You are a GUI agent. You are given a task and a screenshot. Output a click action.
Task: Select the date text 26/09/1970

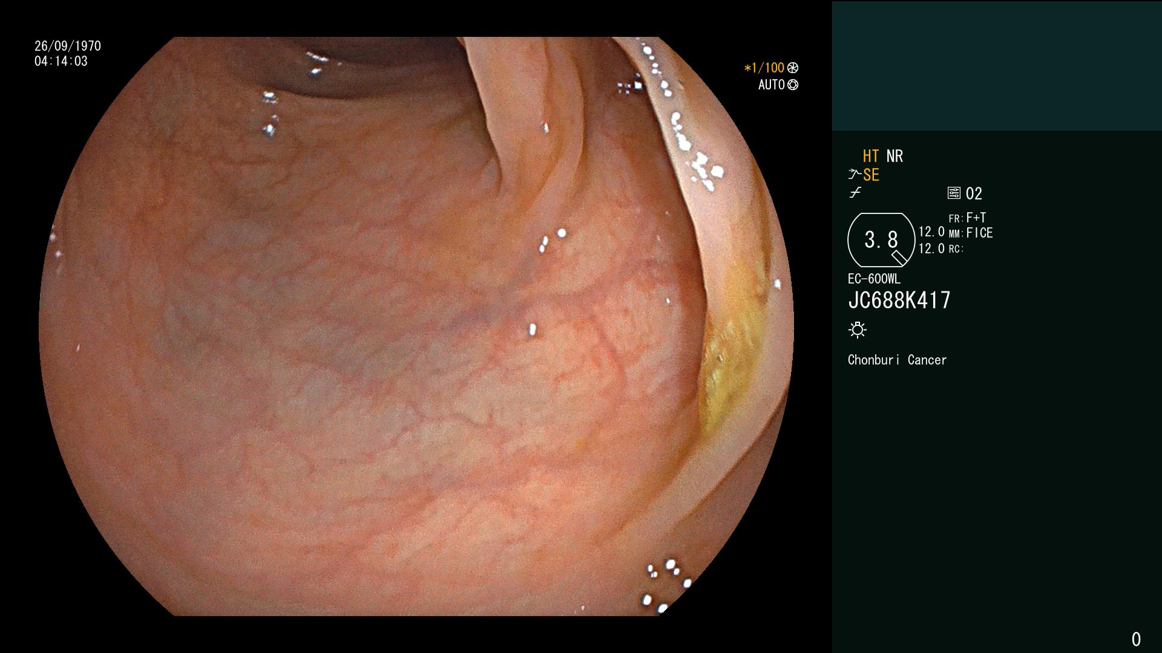[68, 47]
